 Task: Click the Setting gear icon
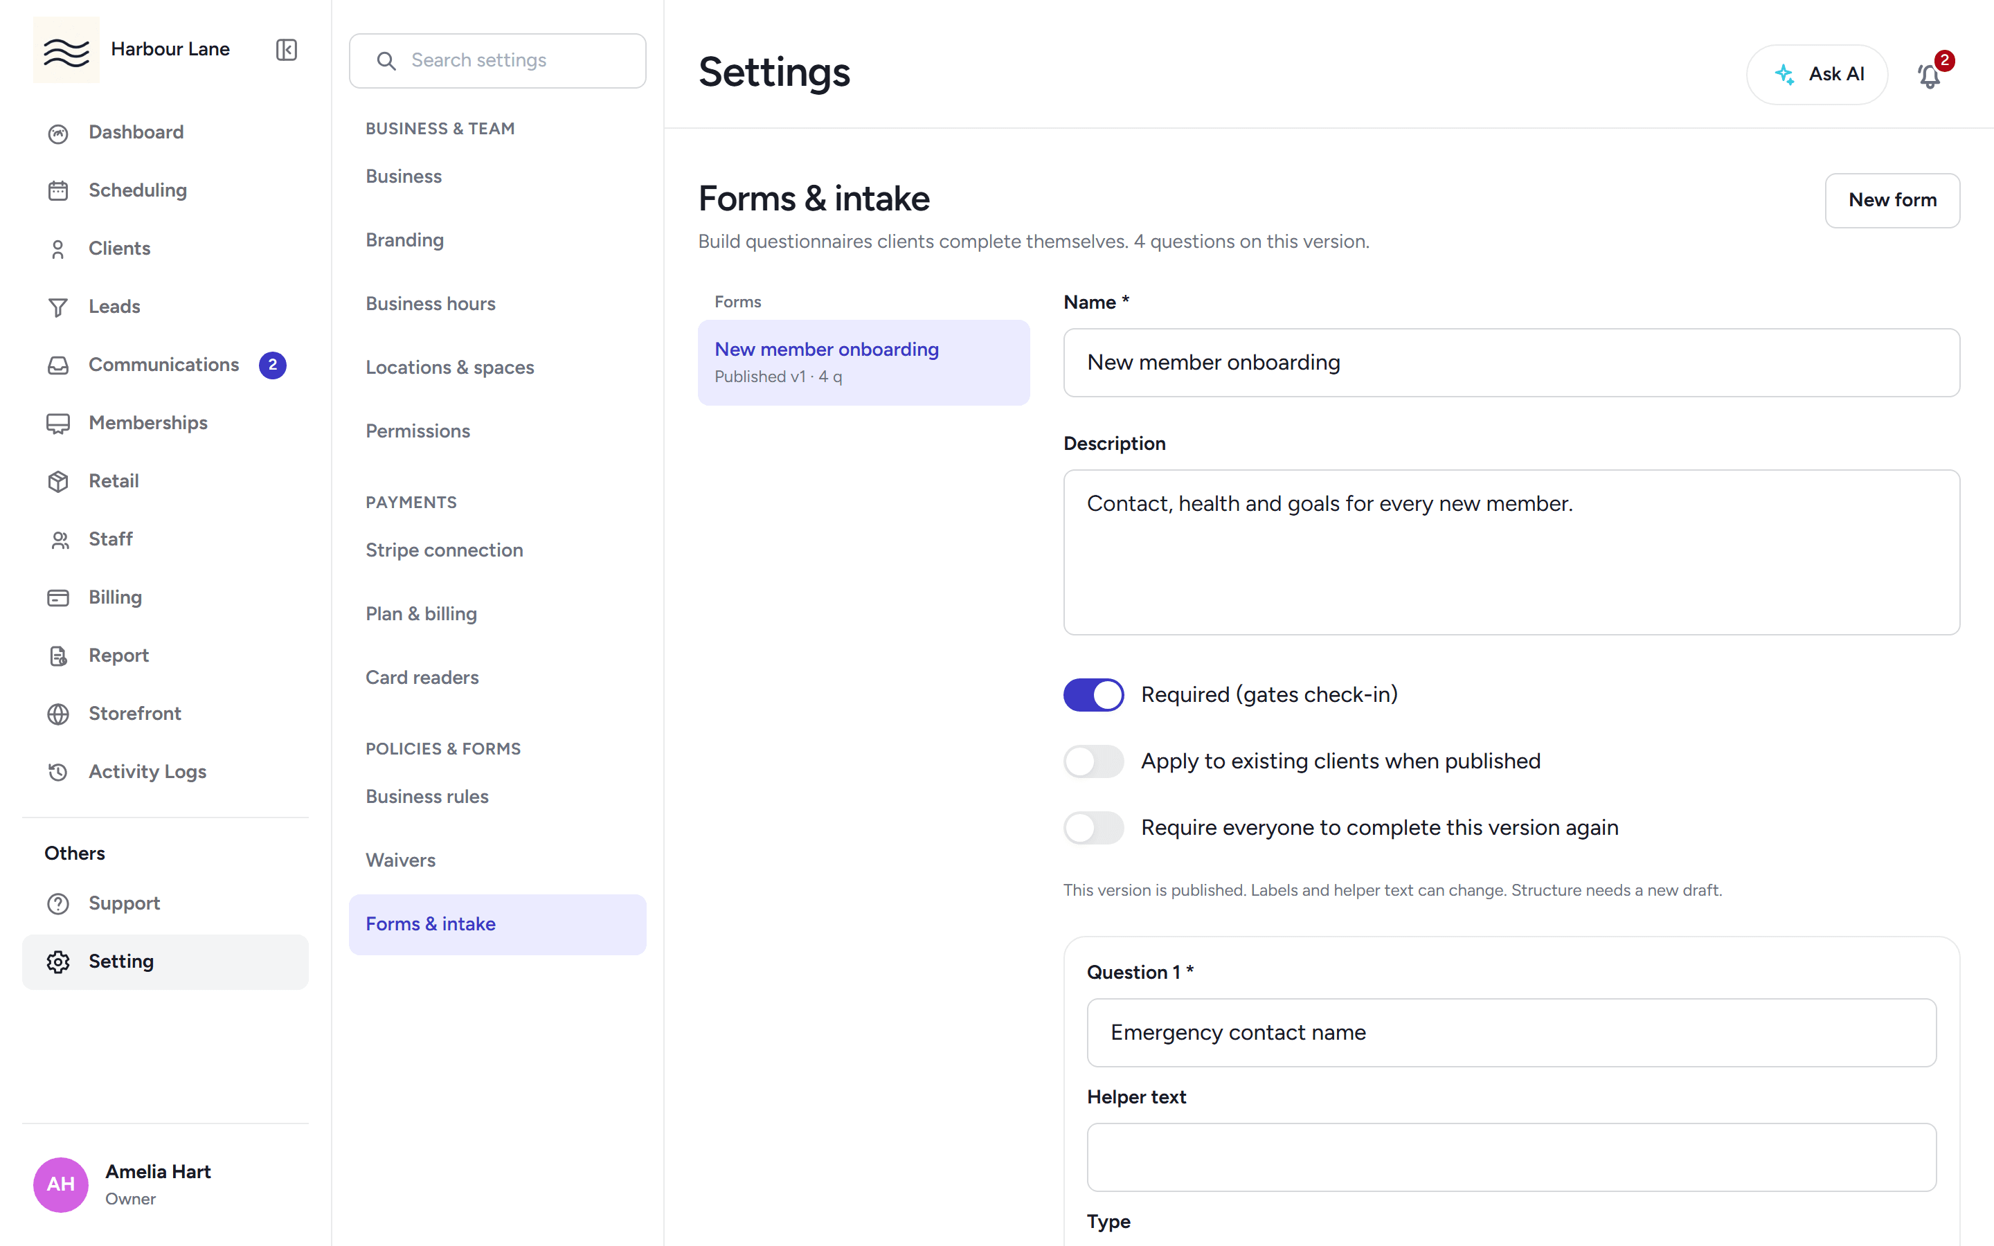pyautogui.click(x=57, y=961)
